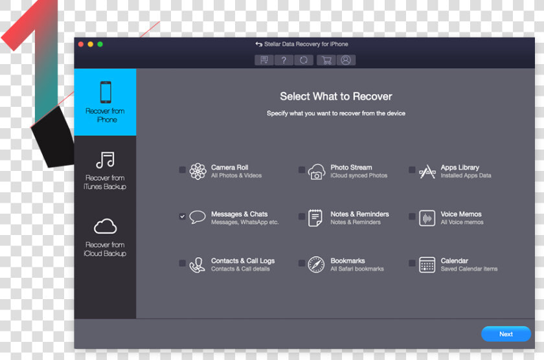This screenshot has width=544, height=360.
Task: Click the Calendar grid icon
Action: point(427,265)
